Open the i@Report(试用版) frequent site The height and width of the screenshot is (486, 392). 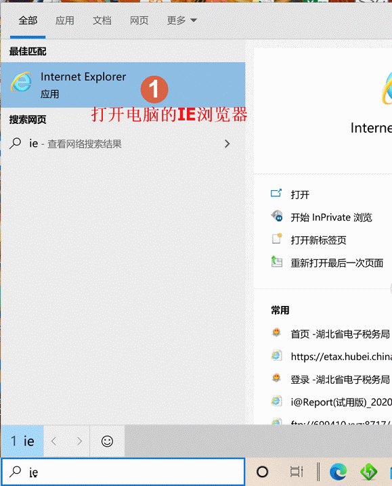(341, 402)
